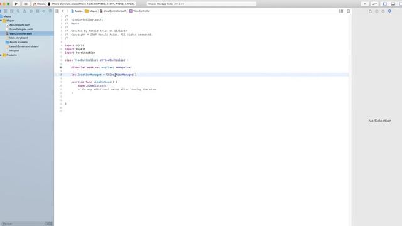
Task: Open the Mapas folder jump bar segment
Action: (x=92, y=11)
